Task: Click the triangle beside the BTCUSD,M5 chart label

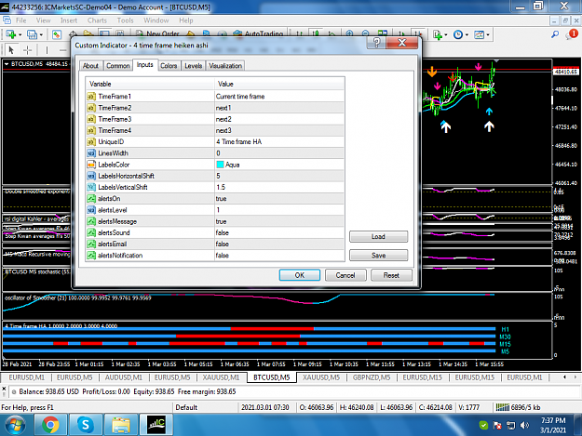Action: point(7,64)
